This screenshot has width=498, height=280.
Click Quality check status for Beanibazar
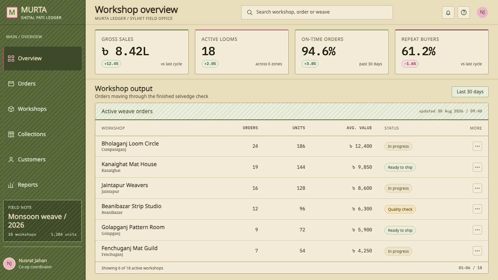(x=400, y=209)
